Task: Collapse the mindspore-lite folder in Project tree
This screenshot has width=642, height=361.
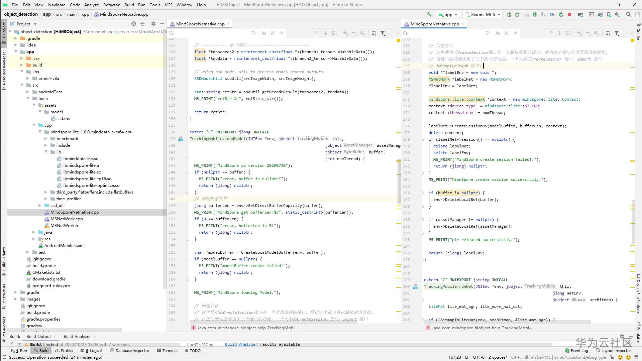Action: pos(40,132)
